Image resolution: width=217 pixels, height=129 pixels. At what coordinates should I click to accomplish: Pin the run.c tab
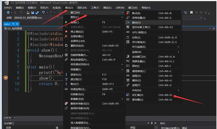(x=13, y=24)
